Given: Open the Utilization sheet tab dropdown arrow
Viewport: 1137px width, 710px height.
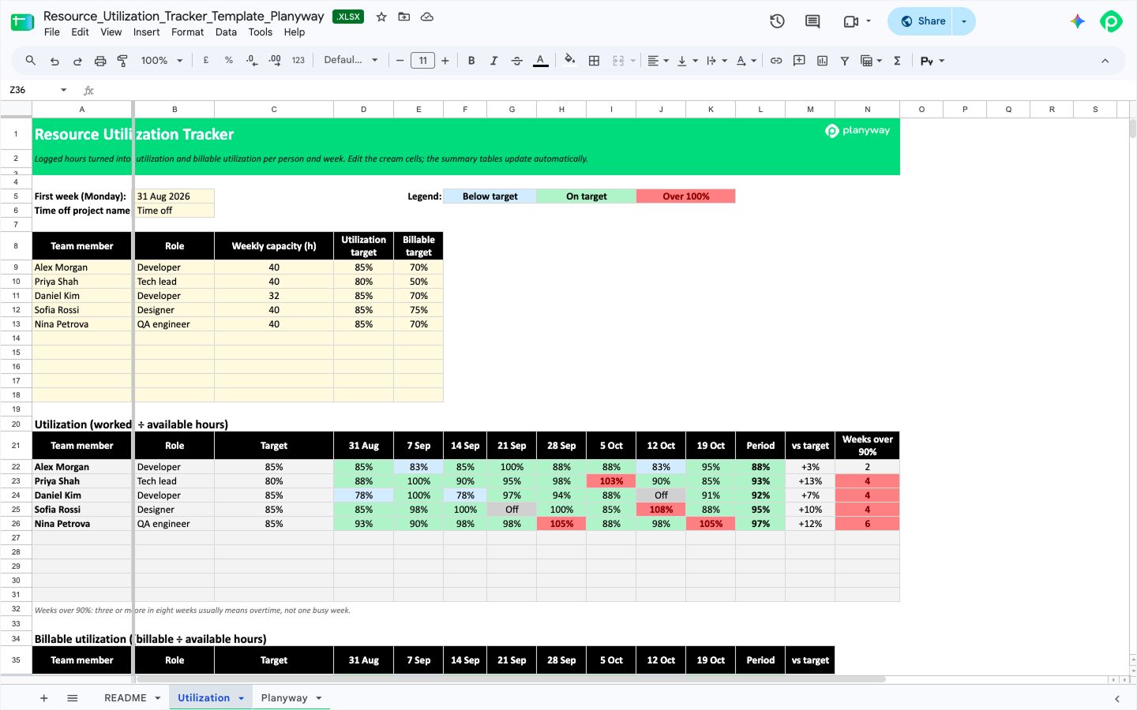Looking at the screenshot, I should (x=241, y=698).
